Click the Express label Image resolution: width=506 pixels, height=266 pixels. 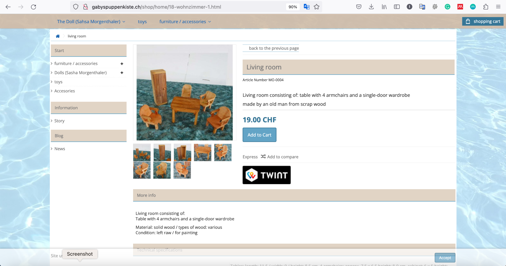250,157
